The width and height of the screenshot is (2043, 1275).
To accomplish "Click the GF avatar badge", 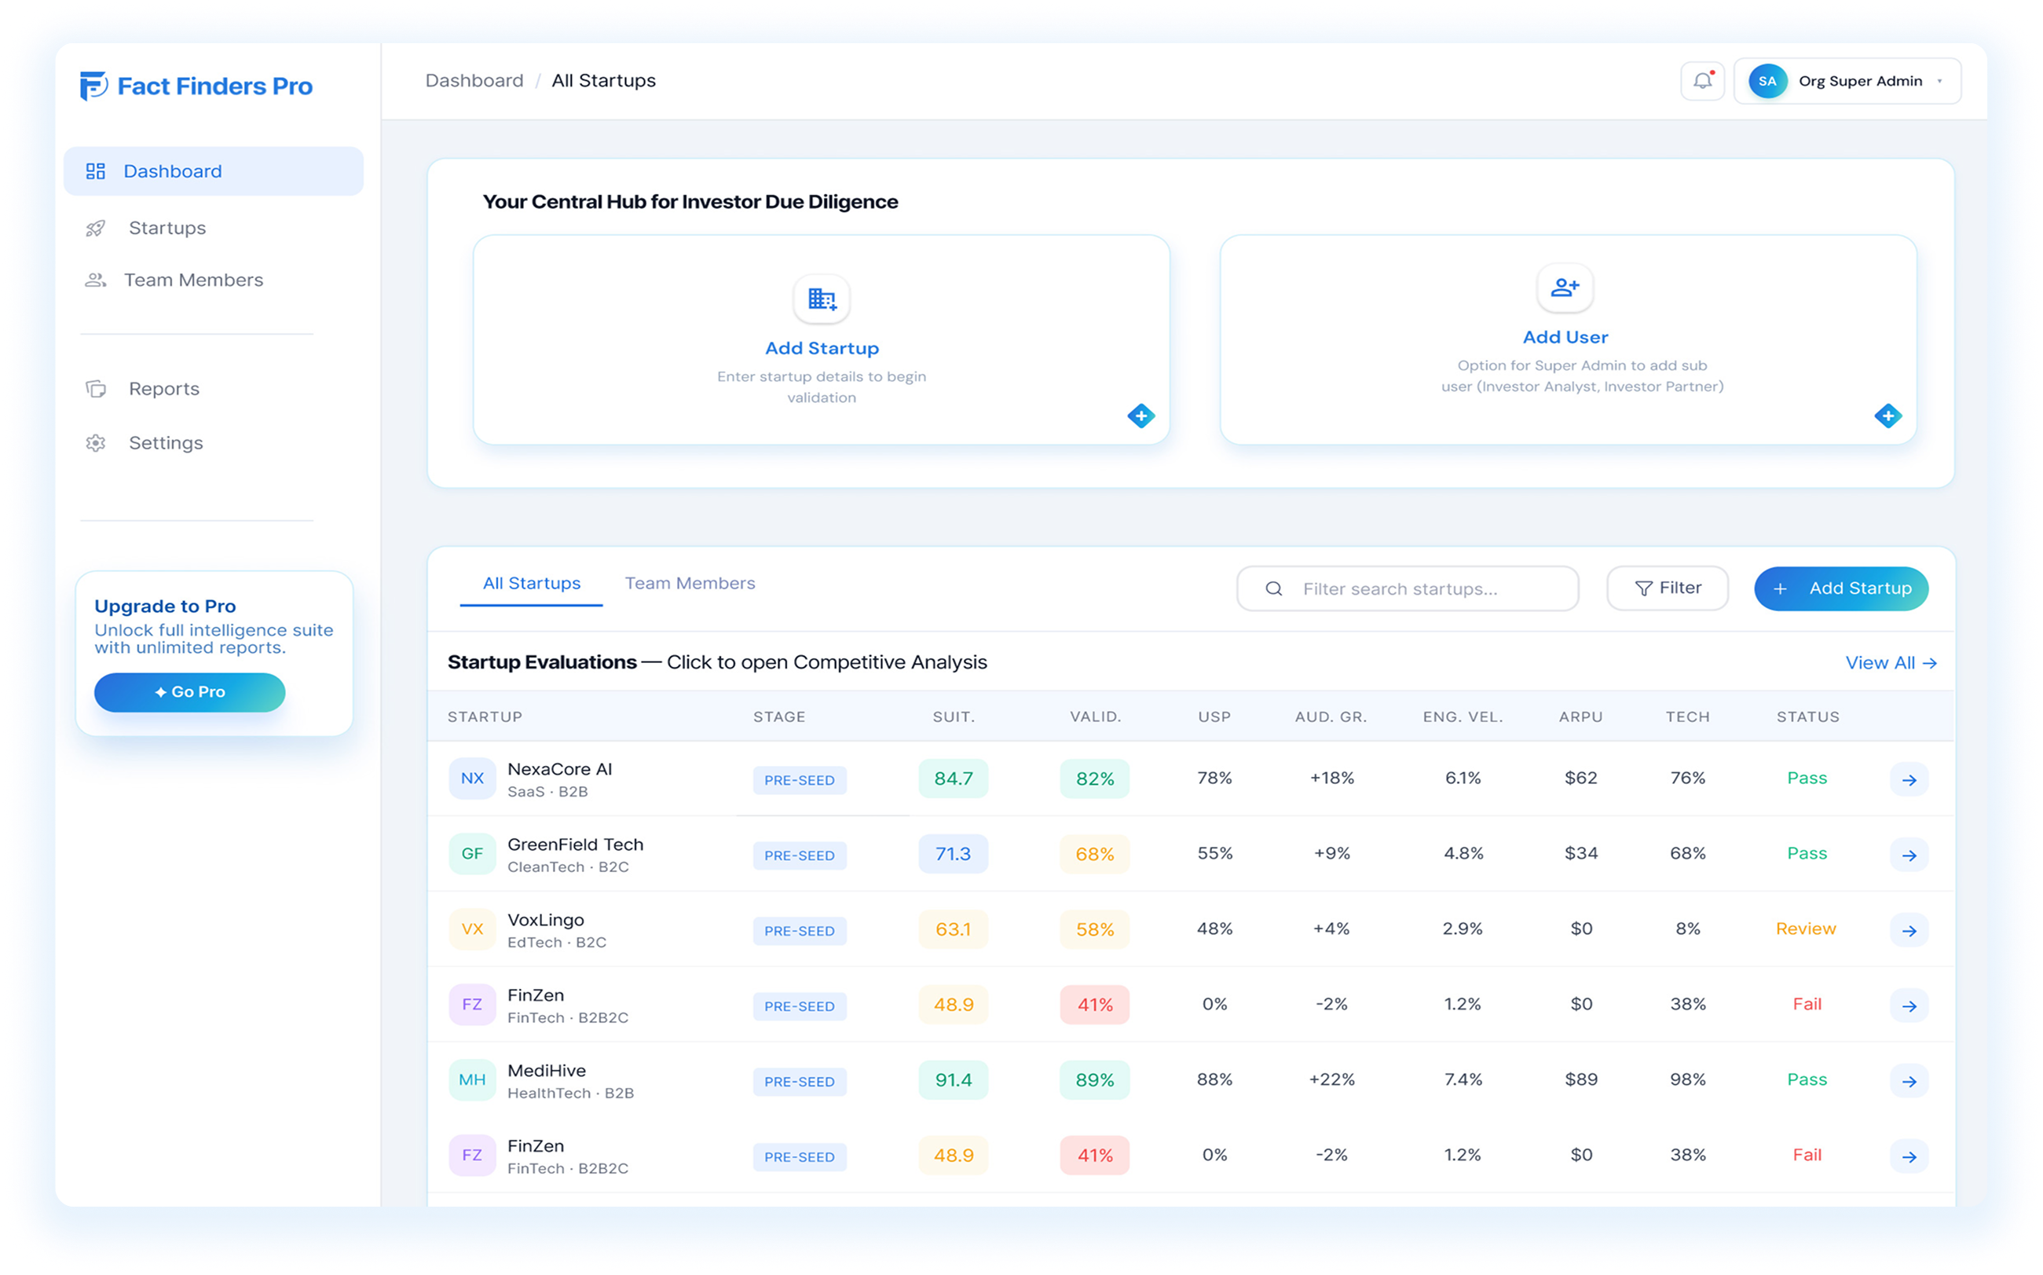I will [472, 853].
